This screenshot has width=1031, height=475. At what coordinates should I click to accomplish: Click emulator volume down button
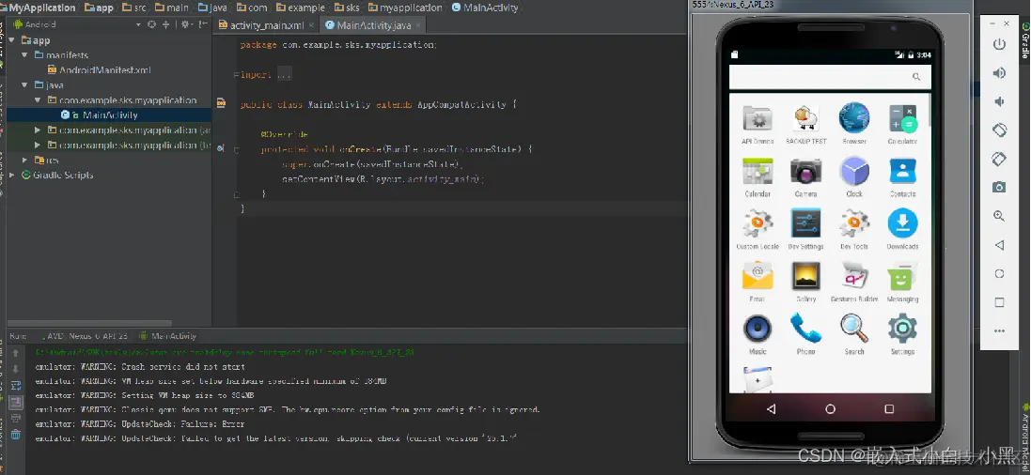pyautogui.click(x=999, y=101)
